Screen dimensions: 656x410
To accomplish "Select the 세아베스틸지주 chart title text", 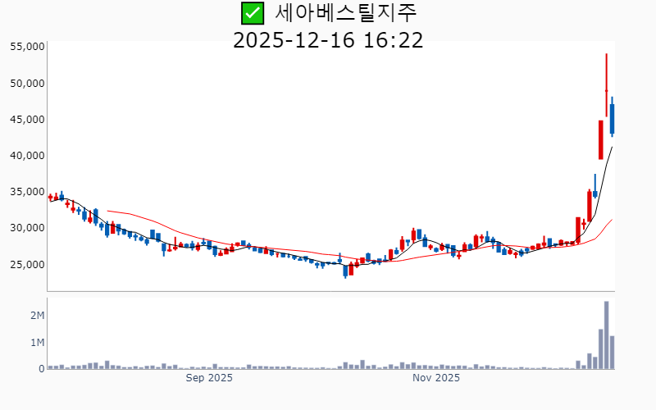I will click(345, 13).
